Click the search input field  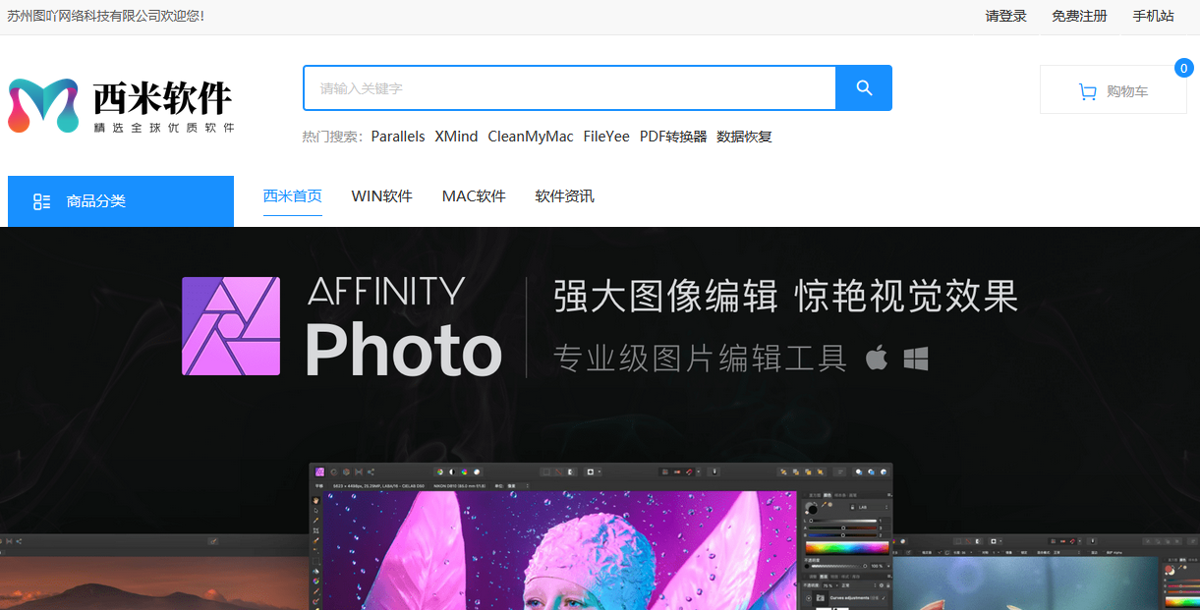568,87
